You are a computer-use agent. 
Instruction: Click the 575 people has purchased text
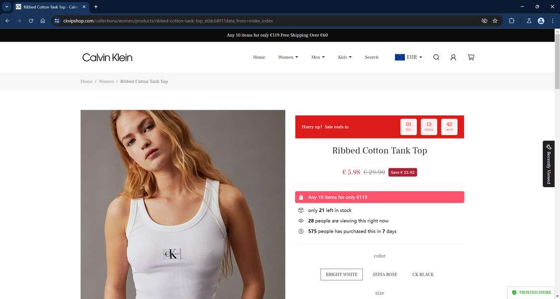pyautogui.click(x=352, y=231)
